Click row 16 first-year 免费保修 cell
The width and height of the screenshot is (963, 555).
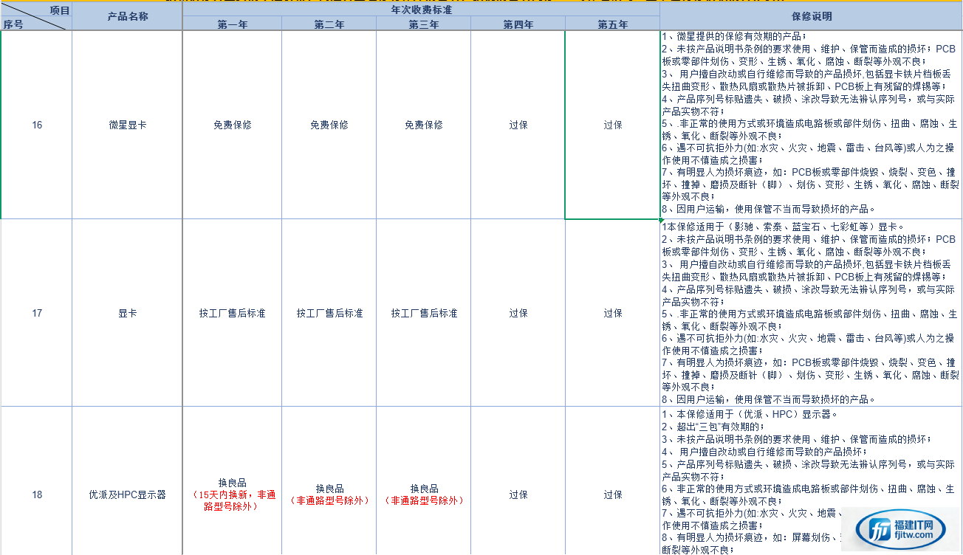(x=232, y=125)
